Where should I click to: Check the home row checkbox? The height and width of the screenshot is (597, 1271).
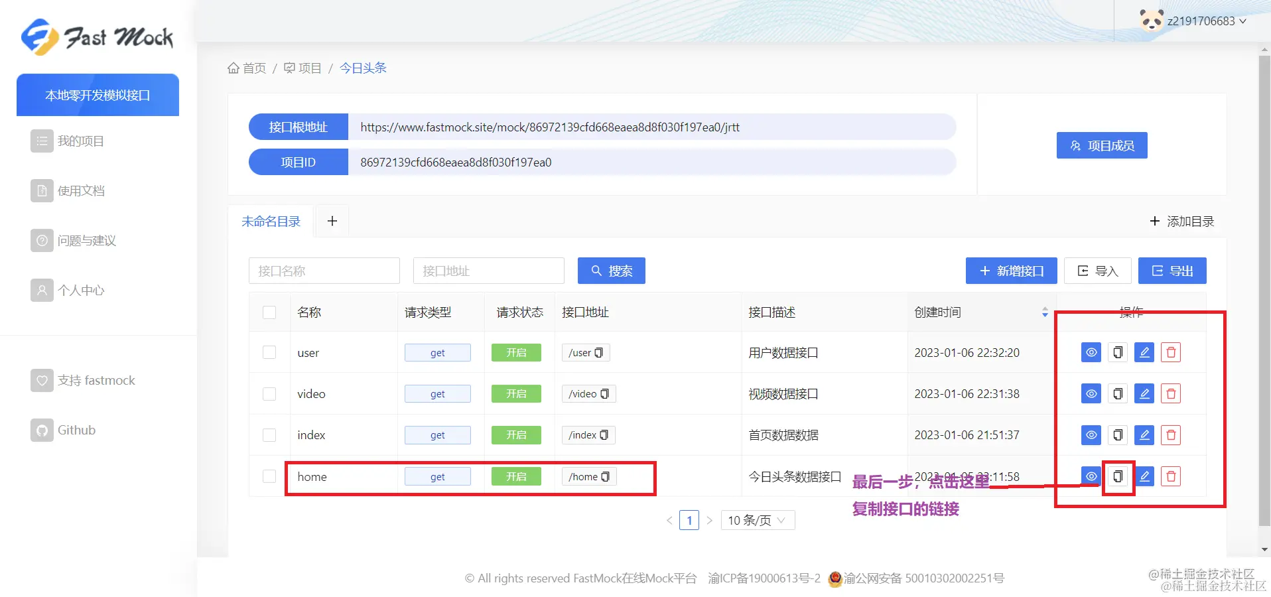coord(269,476)
